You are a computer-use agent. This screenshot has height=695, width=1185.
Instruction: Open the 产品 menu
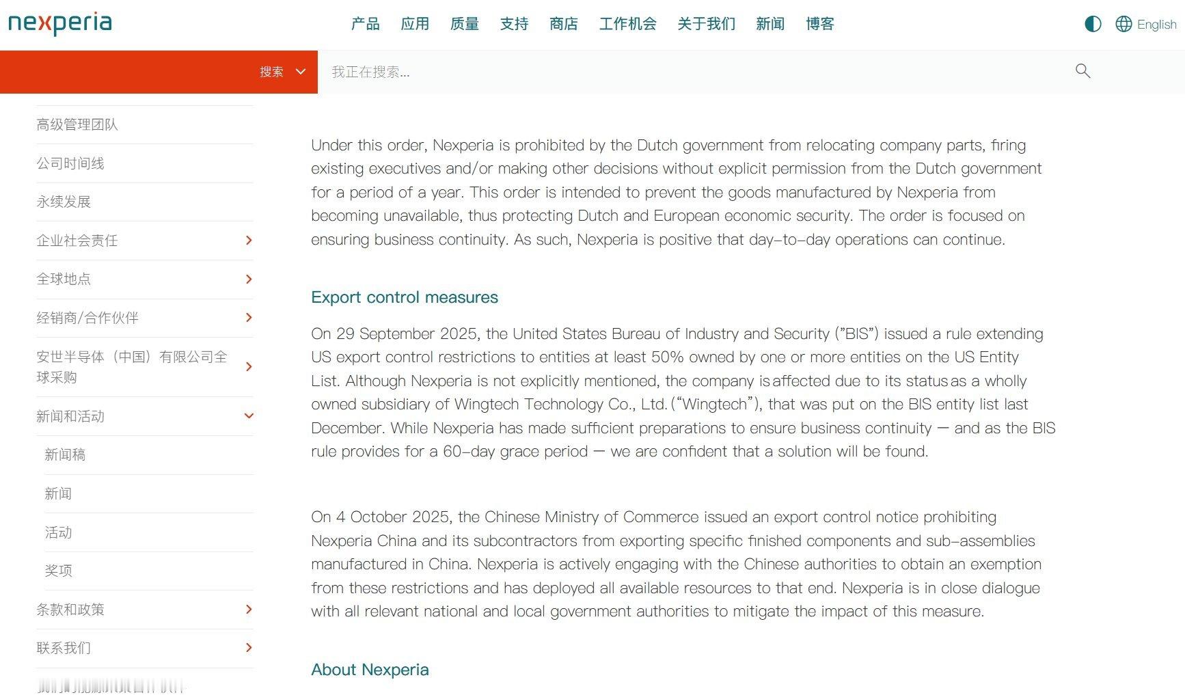pyautogui.click(x=365, y=24)
